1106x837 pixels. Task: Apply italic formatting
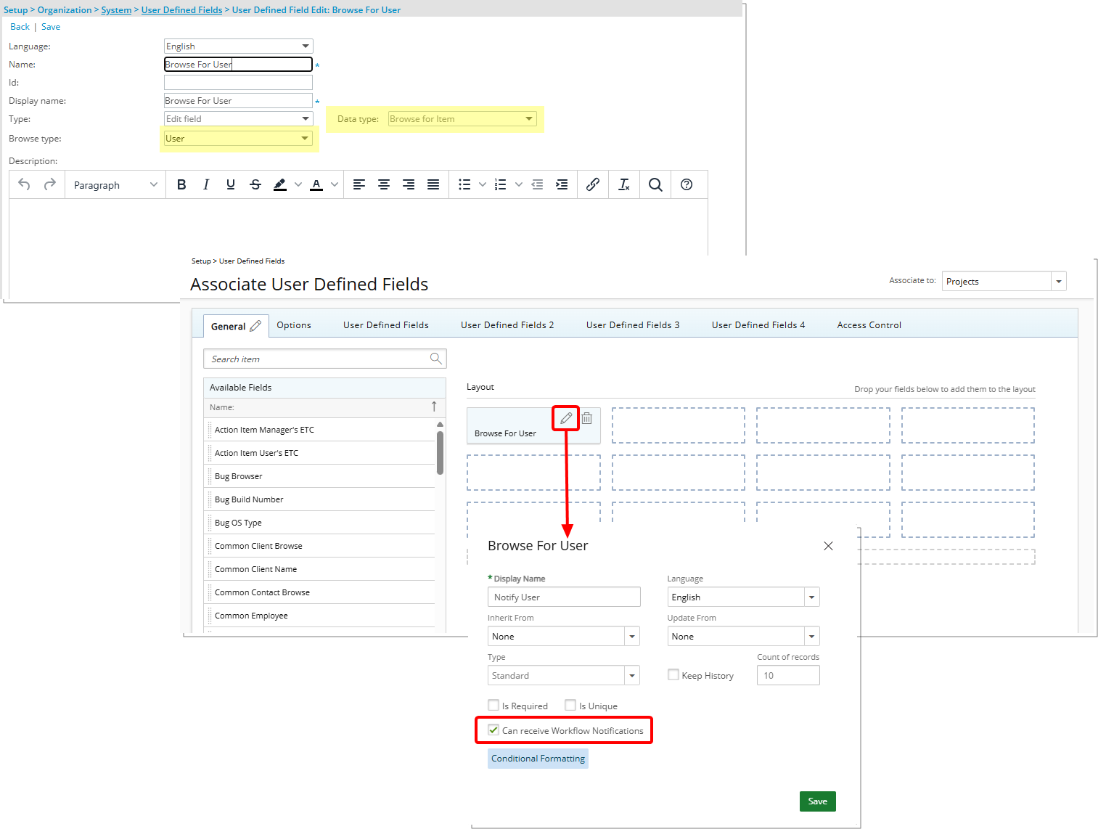pos(206,184)
